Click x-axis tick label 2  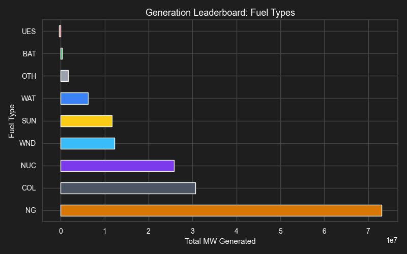(x=149, y=231)
